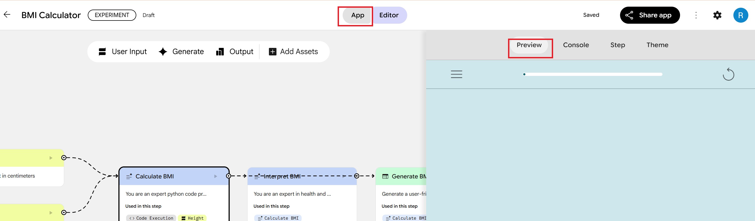Click the Share app button
The image size is (755, 221).
pyautogui.click(x=649, y=15)
